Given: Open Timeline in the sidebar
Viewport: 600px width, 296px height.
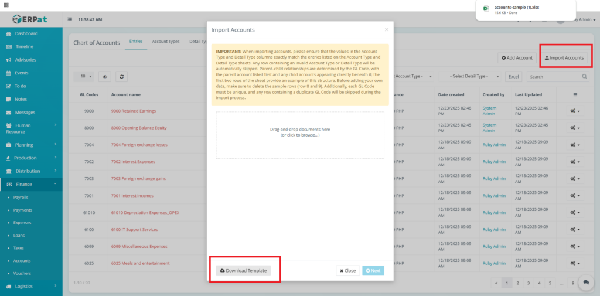Looking at the screenshot, I should pyautogui.click(x=25, y=47).
